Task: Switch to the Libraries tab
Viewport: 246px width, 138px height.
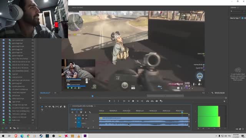Action: pos(233,8)
